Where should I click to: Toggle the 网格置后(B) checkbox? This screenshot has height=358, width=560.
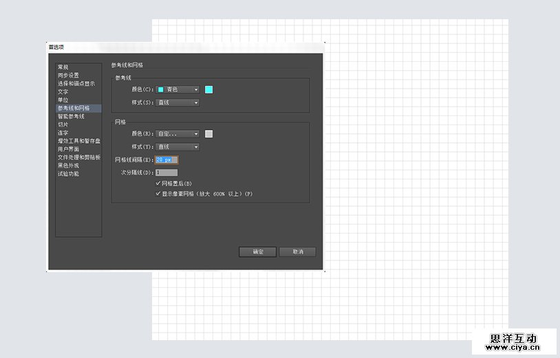pyautogui.click(x=158, y=184)
